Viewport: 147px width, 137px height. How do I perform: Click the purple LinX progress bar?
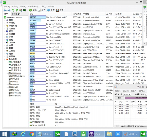[136, 98]
